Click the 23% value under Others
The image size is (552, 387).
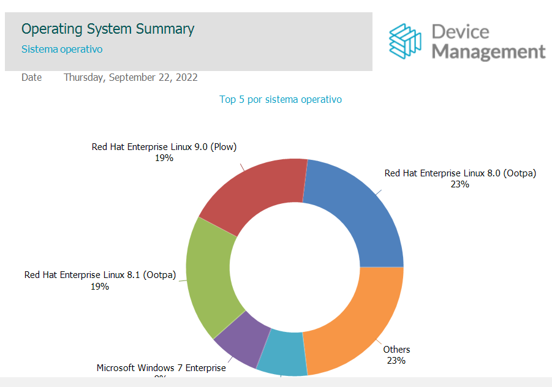[396, 361]
